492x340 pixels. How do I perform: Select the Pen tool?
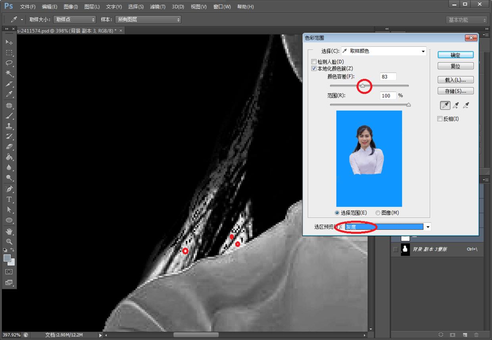[9, 189]
